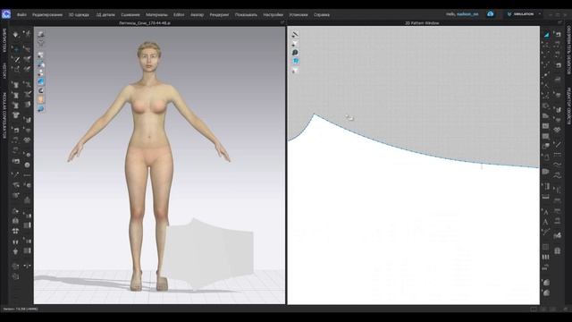Viewport: 572px width, 322px height.
Task: Open the MODULAR CONFIGURATOR side tab
Action: click(4, 115)
